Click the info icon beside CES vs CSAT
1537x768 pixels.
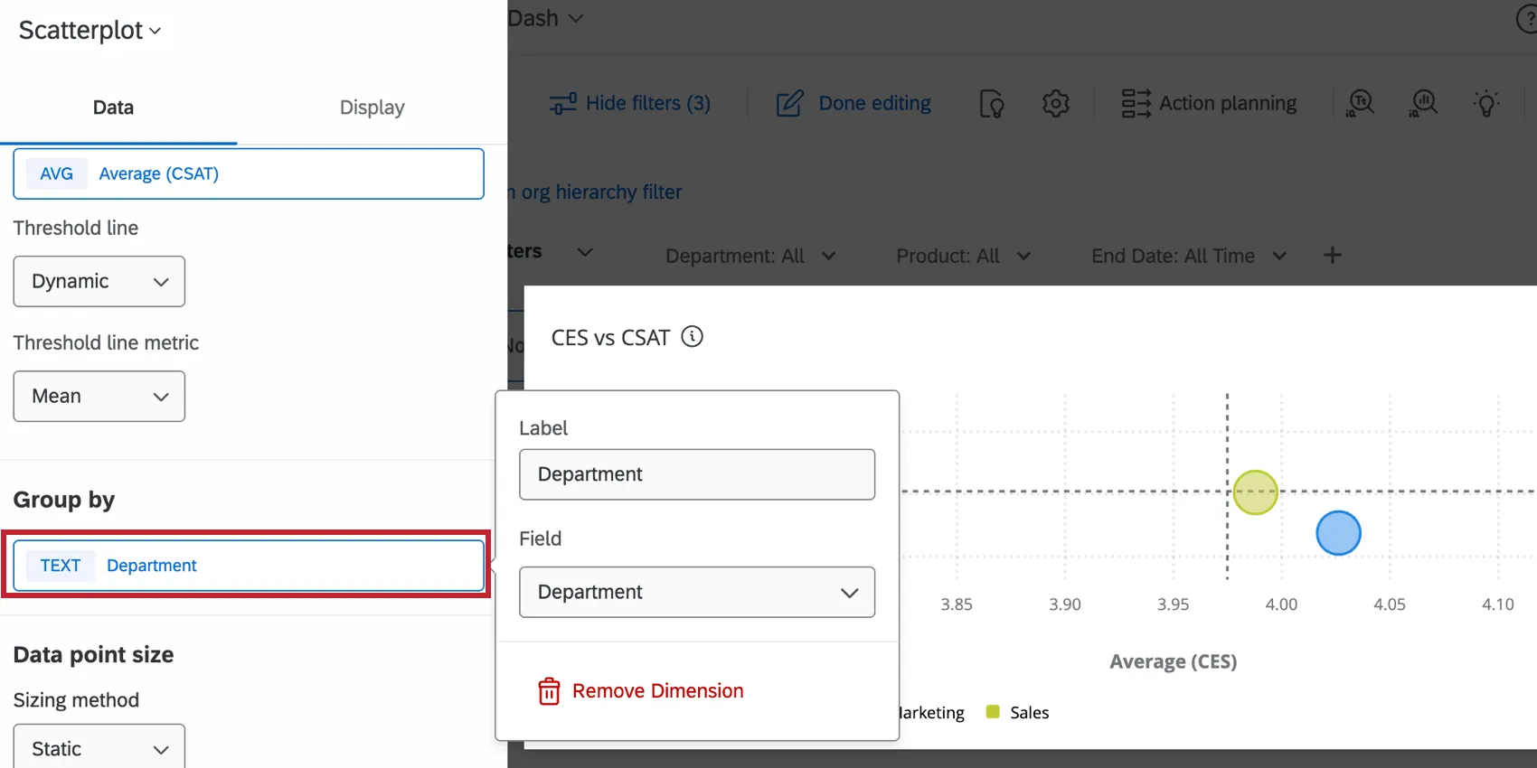point(692,337)
